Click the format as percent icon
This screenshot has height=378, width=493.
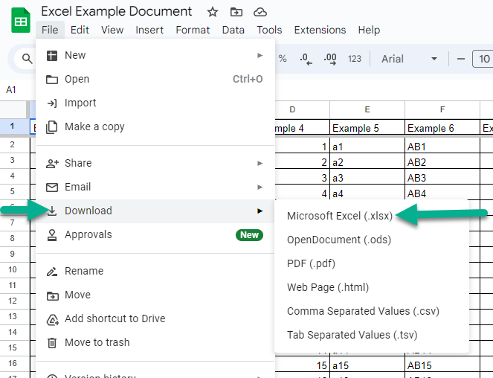tap(283, 59)
